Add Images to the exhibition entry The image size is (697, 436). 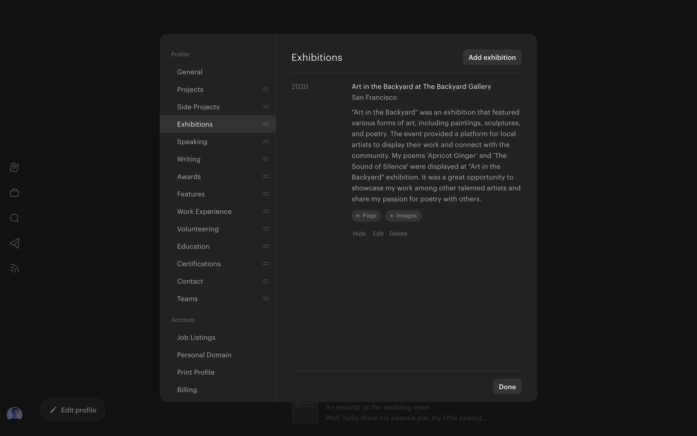pyautogui.click(x=403, y=216)
